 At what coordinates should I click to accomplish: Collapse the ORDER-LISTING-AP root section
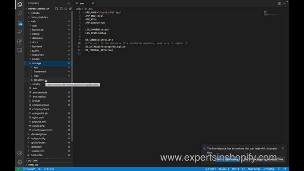[x=38, y=9]
